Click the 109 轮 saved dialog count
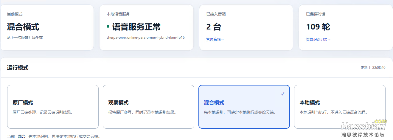 tap(318, 27)
